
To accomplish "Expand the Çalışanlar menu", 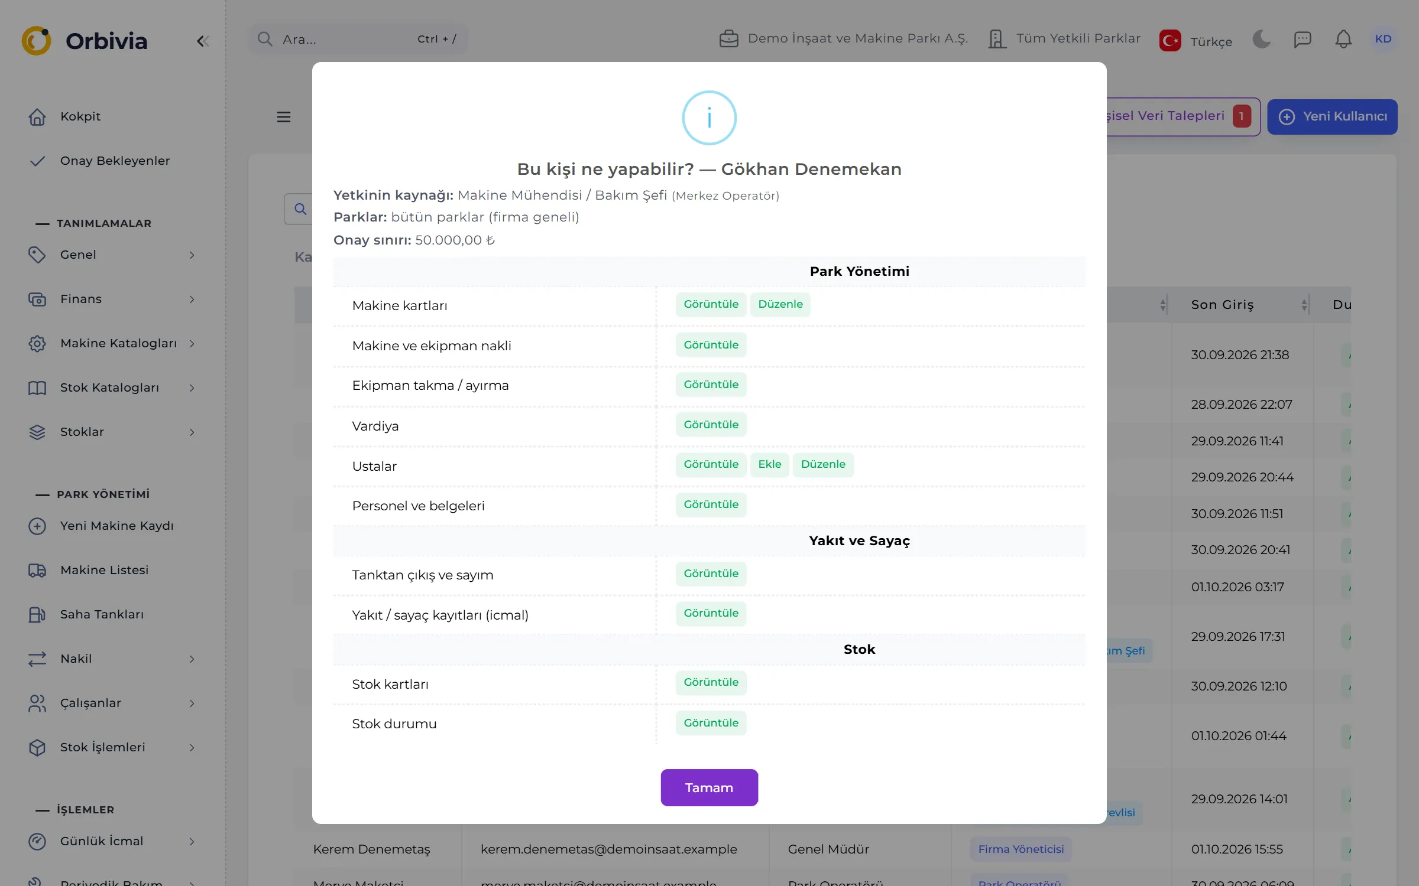I will [112, 703].
